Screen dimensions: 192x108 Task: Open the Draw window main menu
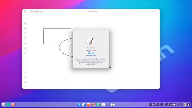click(142, 11)
